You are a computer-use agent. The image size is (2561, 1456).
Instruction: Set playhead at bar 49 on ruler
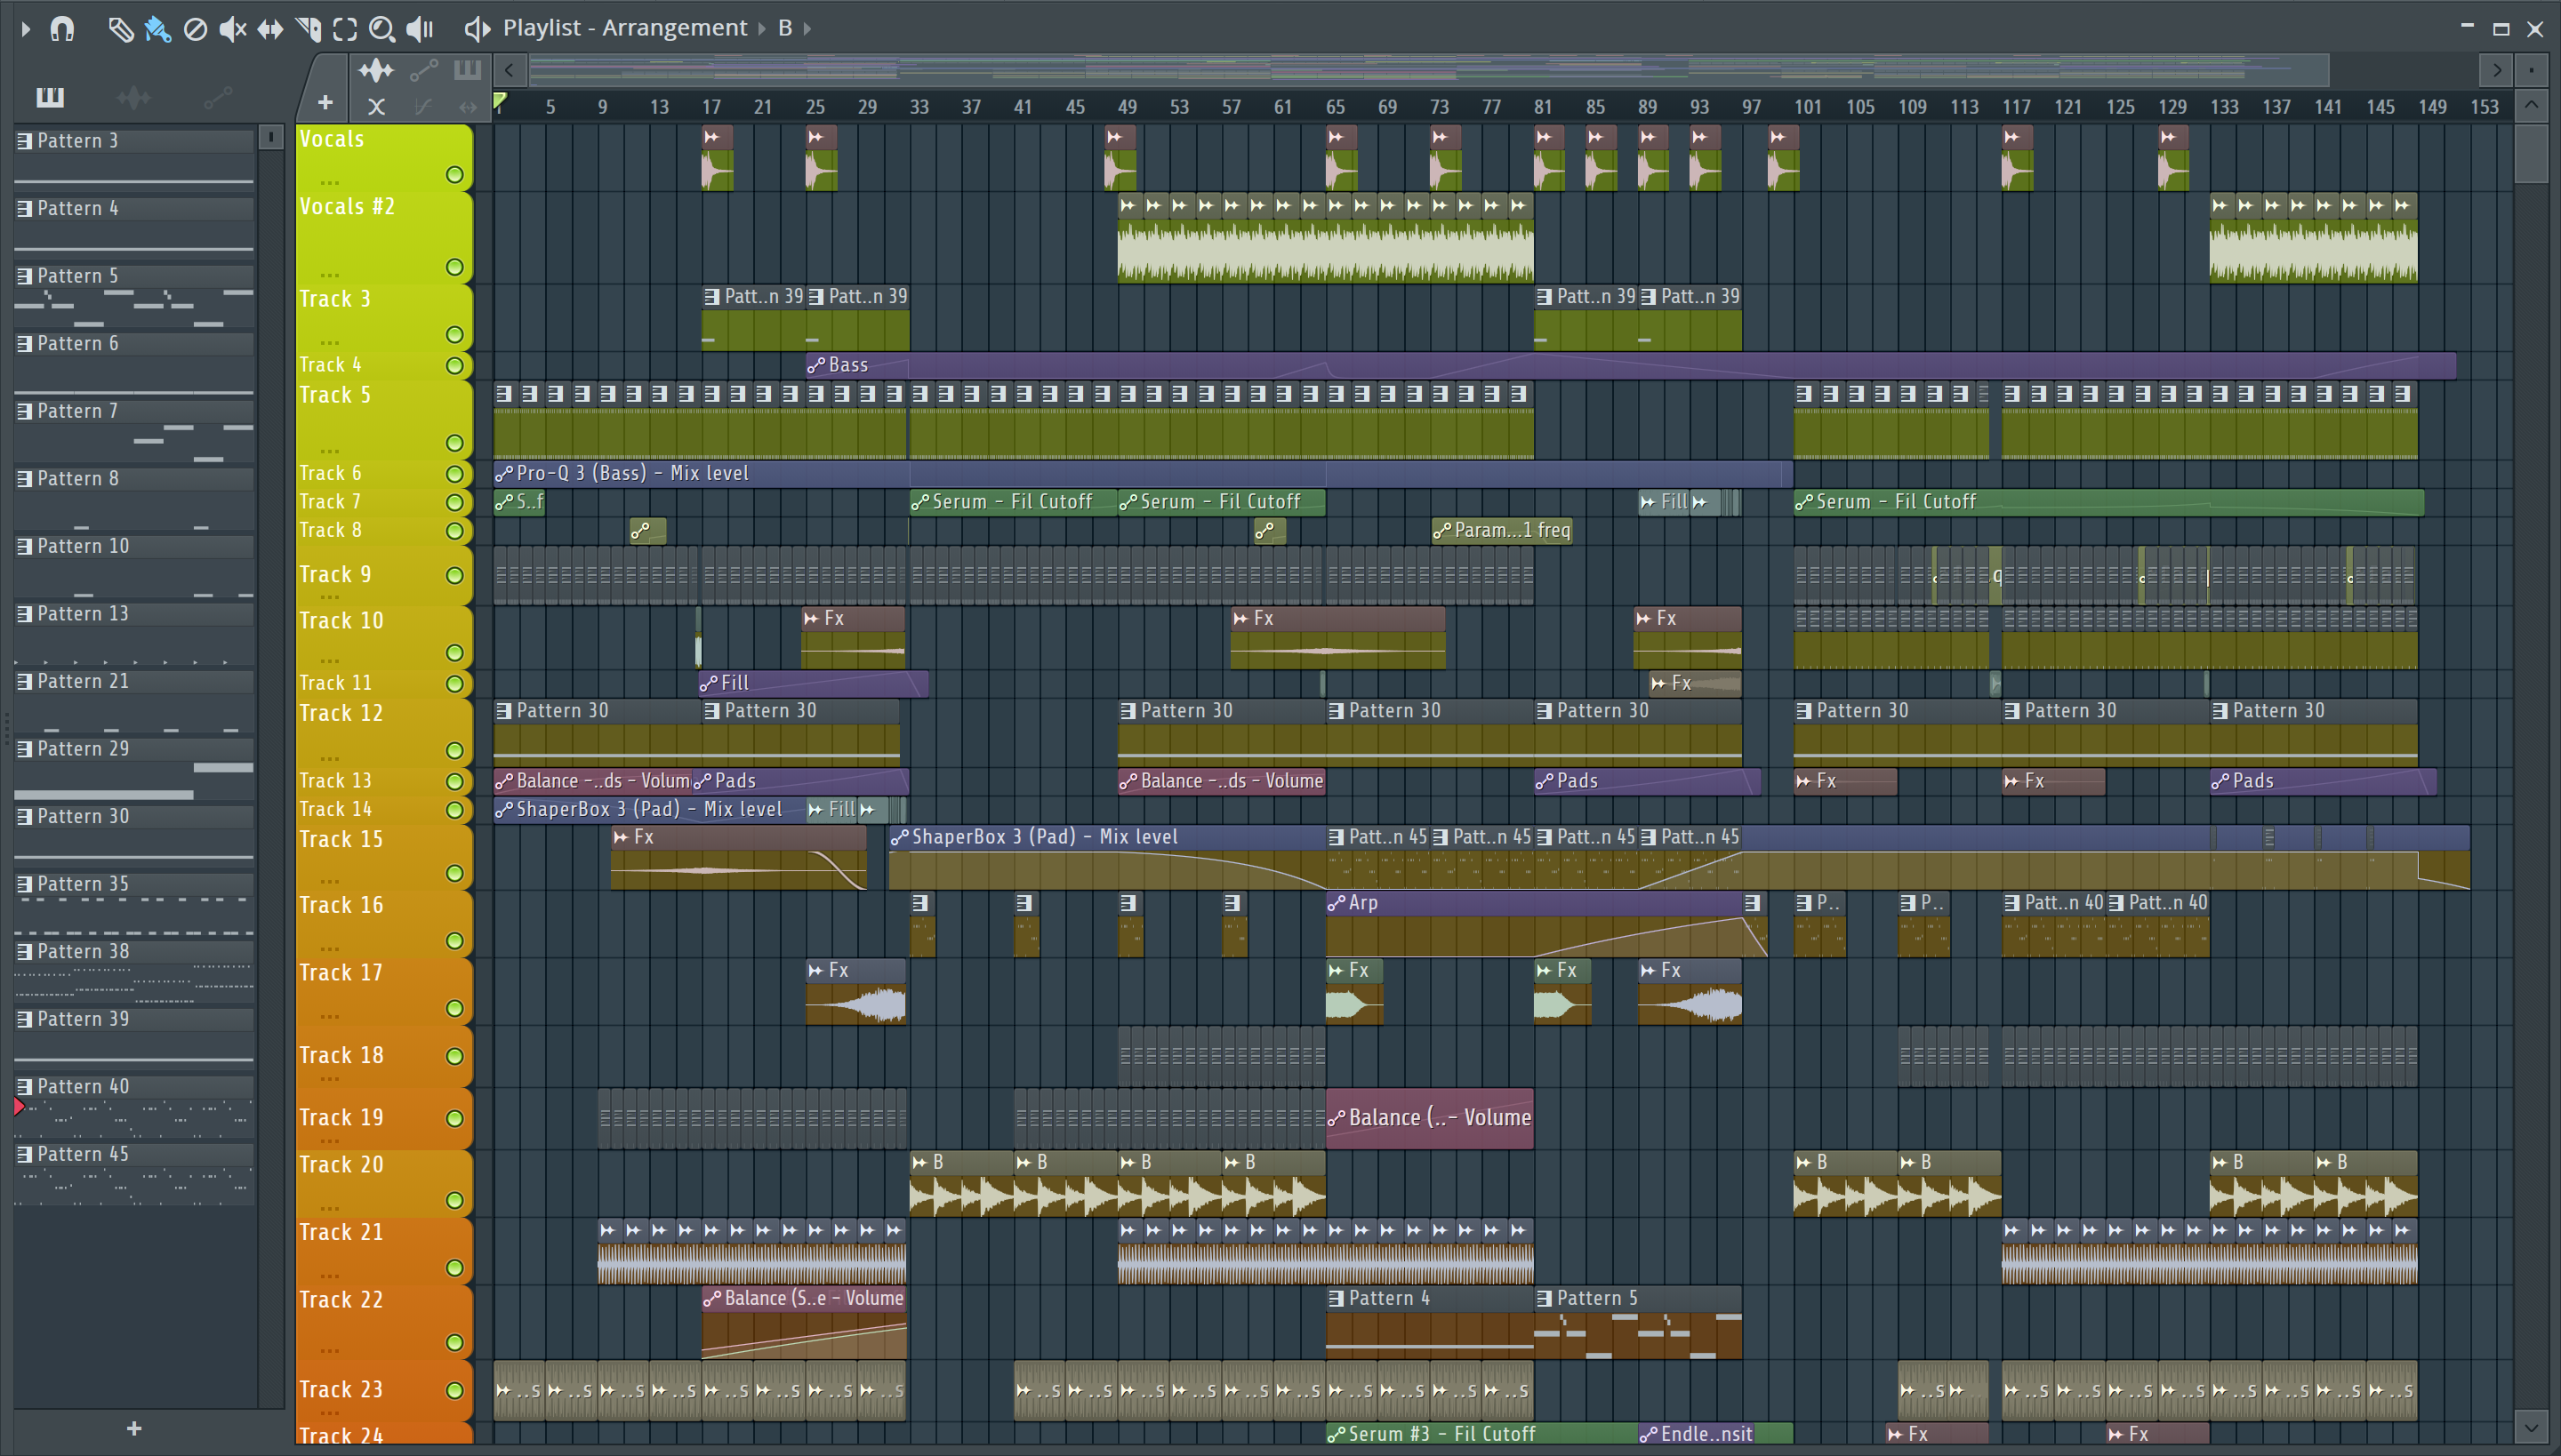pos(1128,107)
